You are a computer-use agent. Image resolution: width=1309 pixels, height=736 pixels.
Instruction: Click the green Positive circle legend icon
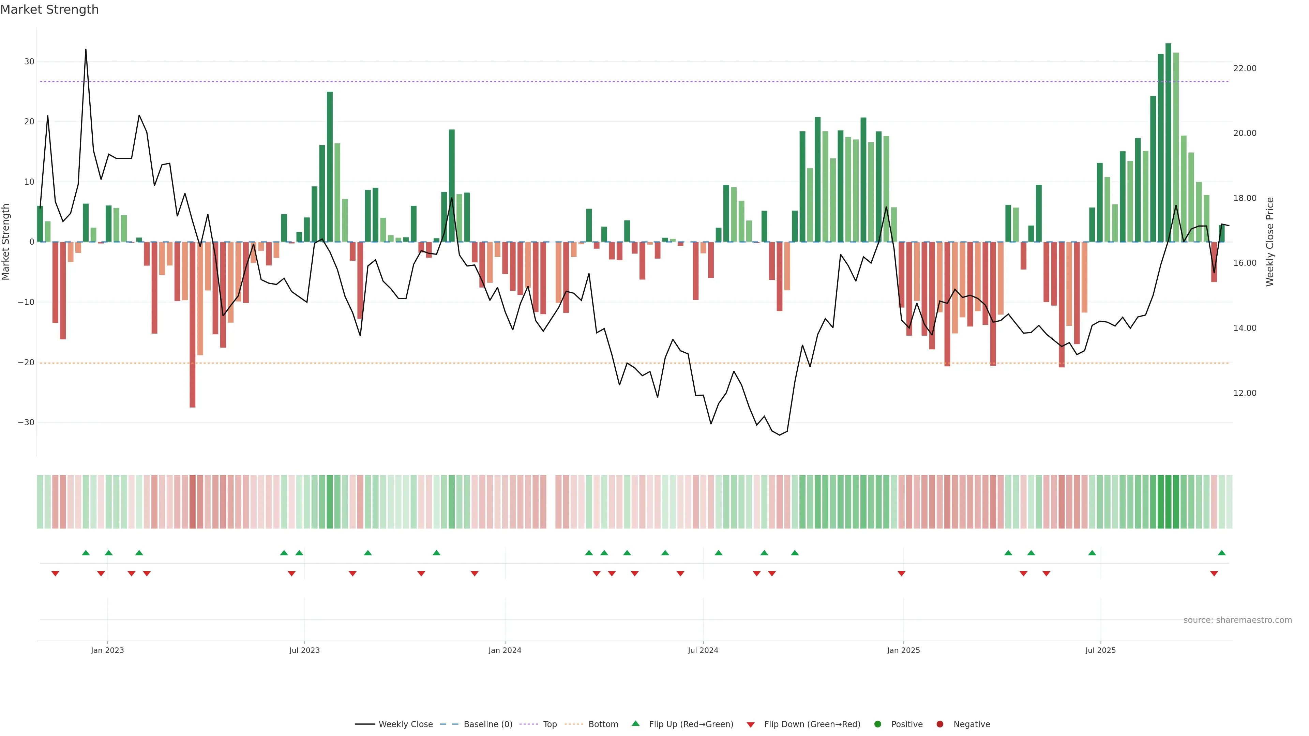click(877, 724)
